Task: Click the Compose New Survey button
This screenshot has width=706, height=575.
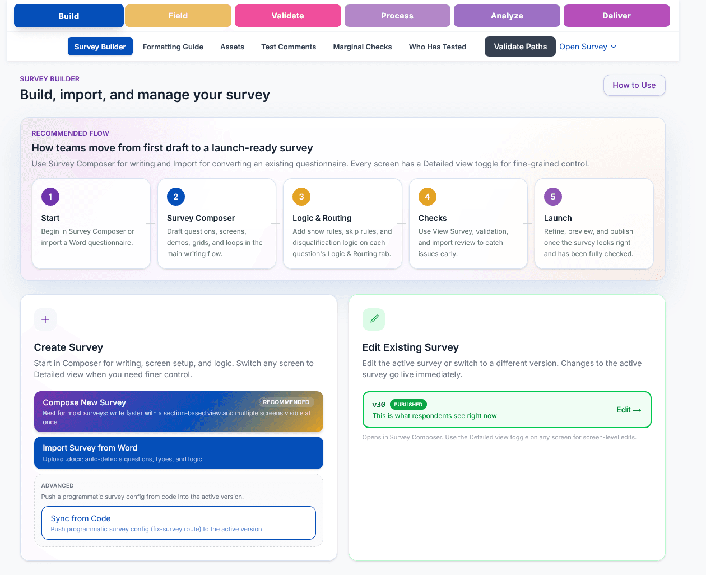Action: 179,411
